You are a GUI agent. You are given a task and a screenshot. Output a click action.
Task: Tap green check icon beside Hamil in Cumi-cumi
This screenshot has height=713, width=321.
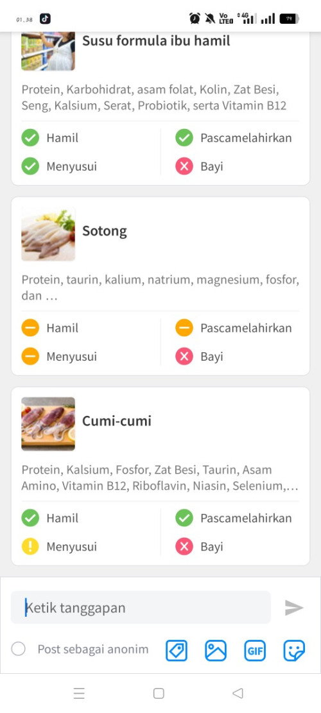[x=30, y=518]
